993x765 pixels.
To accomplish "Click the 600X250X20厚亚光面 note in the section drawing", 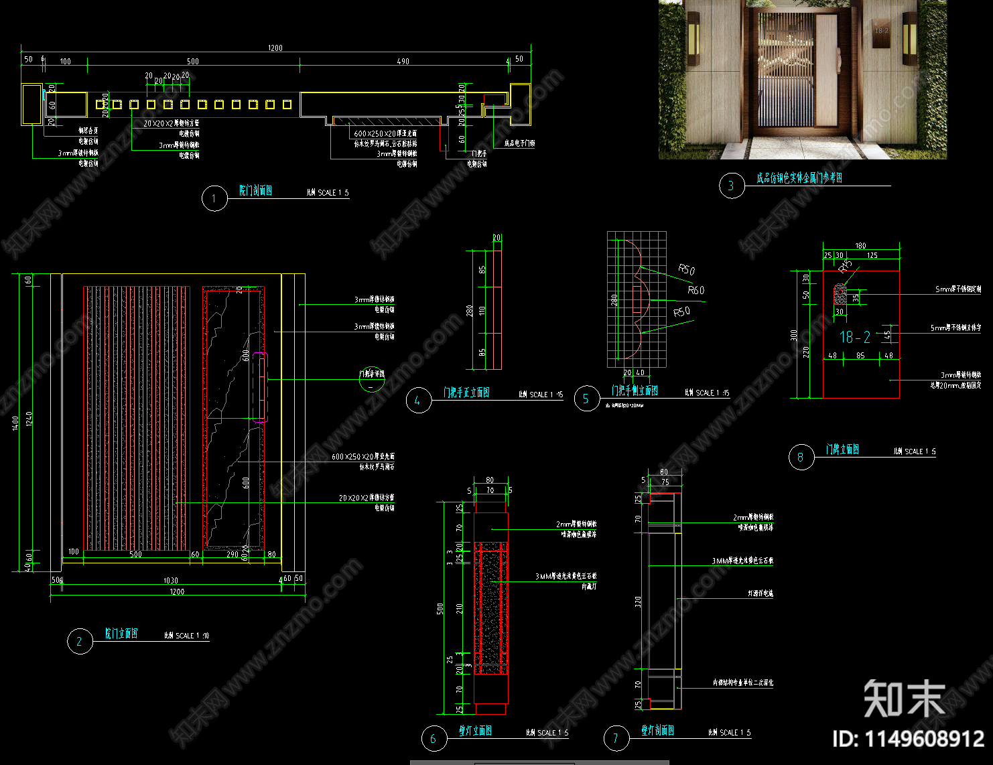I will (386, 134).
